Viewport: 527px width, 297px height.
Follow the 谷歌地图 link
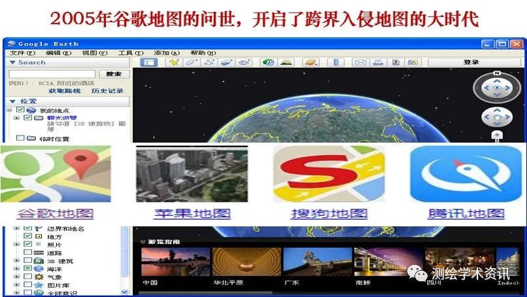pos(56,214)
